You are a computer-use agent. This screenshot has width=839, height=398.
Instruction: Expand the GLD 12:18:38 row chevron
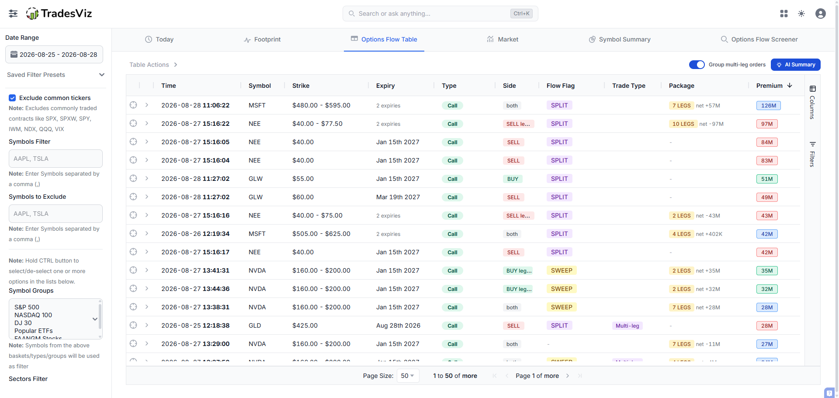147,325
